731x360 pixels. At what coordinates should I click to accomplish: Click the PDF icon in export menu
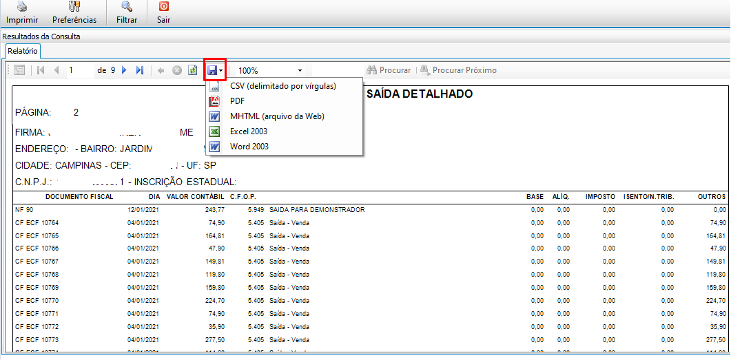click(214, 101)
